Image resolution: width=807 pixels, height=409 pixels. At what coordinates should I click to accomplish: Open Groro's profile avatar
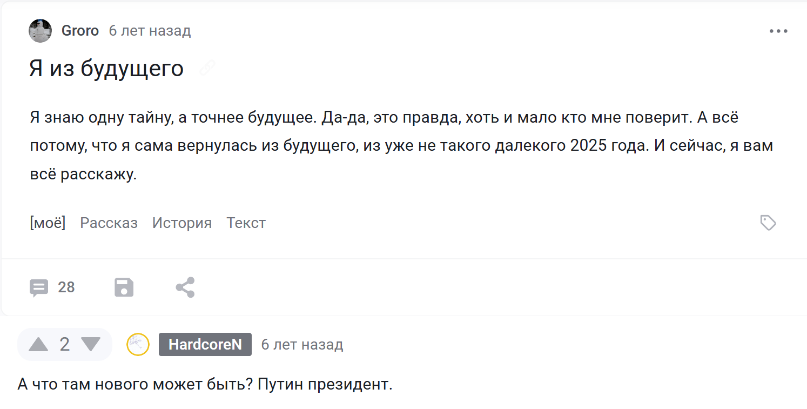click(x=40, y=31)
